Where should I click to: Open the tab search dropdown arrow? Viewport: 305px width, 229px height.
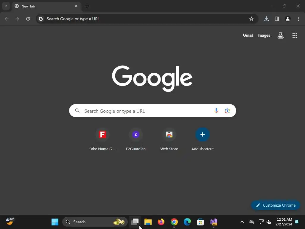click(6, 6)
